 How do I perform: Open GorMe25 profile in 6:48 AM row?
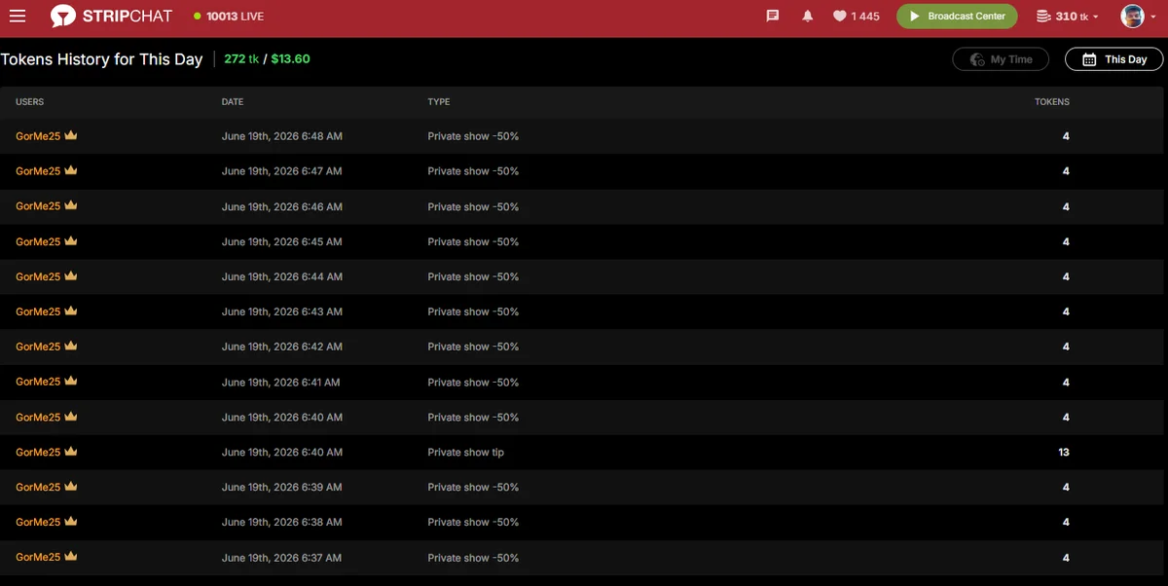(x=38, y=136)
